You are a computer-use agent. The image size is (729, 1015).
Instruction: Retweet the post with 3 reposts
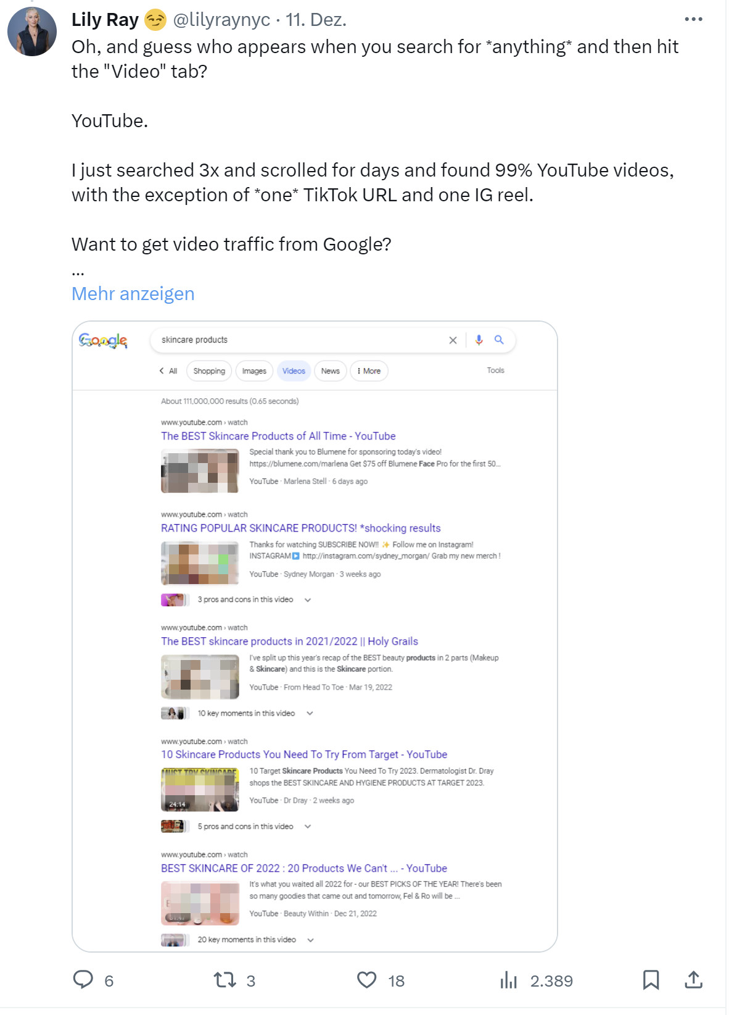coord(224,980)
